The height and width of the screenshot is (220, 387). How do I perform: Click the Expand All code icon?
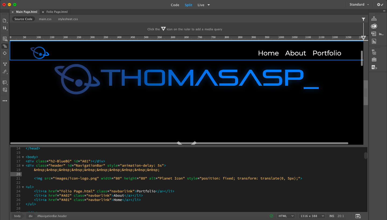tap(5, 64)
